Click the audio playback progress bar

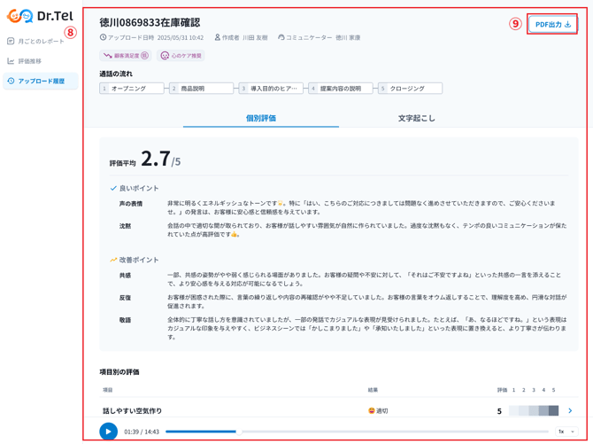(357, 432)
